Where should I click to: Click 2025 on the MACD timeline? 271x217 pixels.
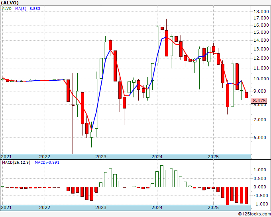pos(213,207)
